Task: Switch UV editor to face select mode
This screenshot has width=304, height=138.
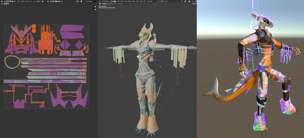Action: pos(11,1)
